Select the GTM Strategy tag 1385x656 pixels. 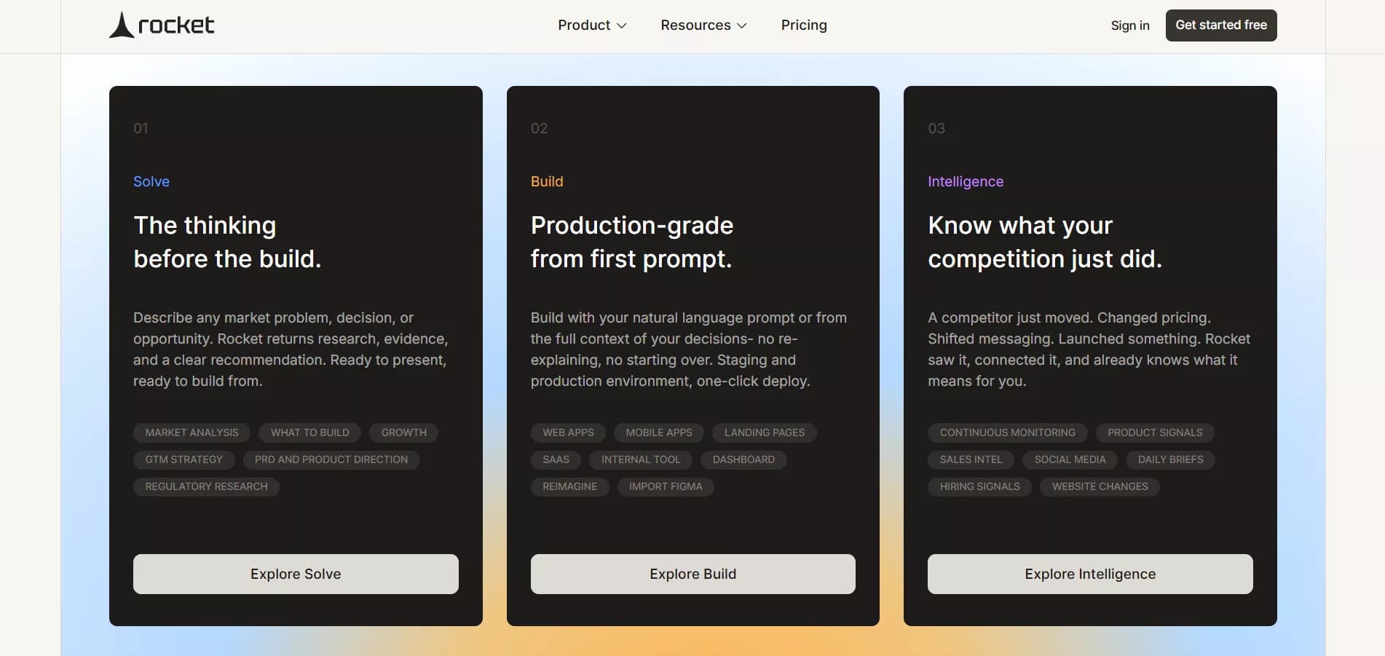[184, 459]
